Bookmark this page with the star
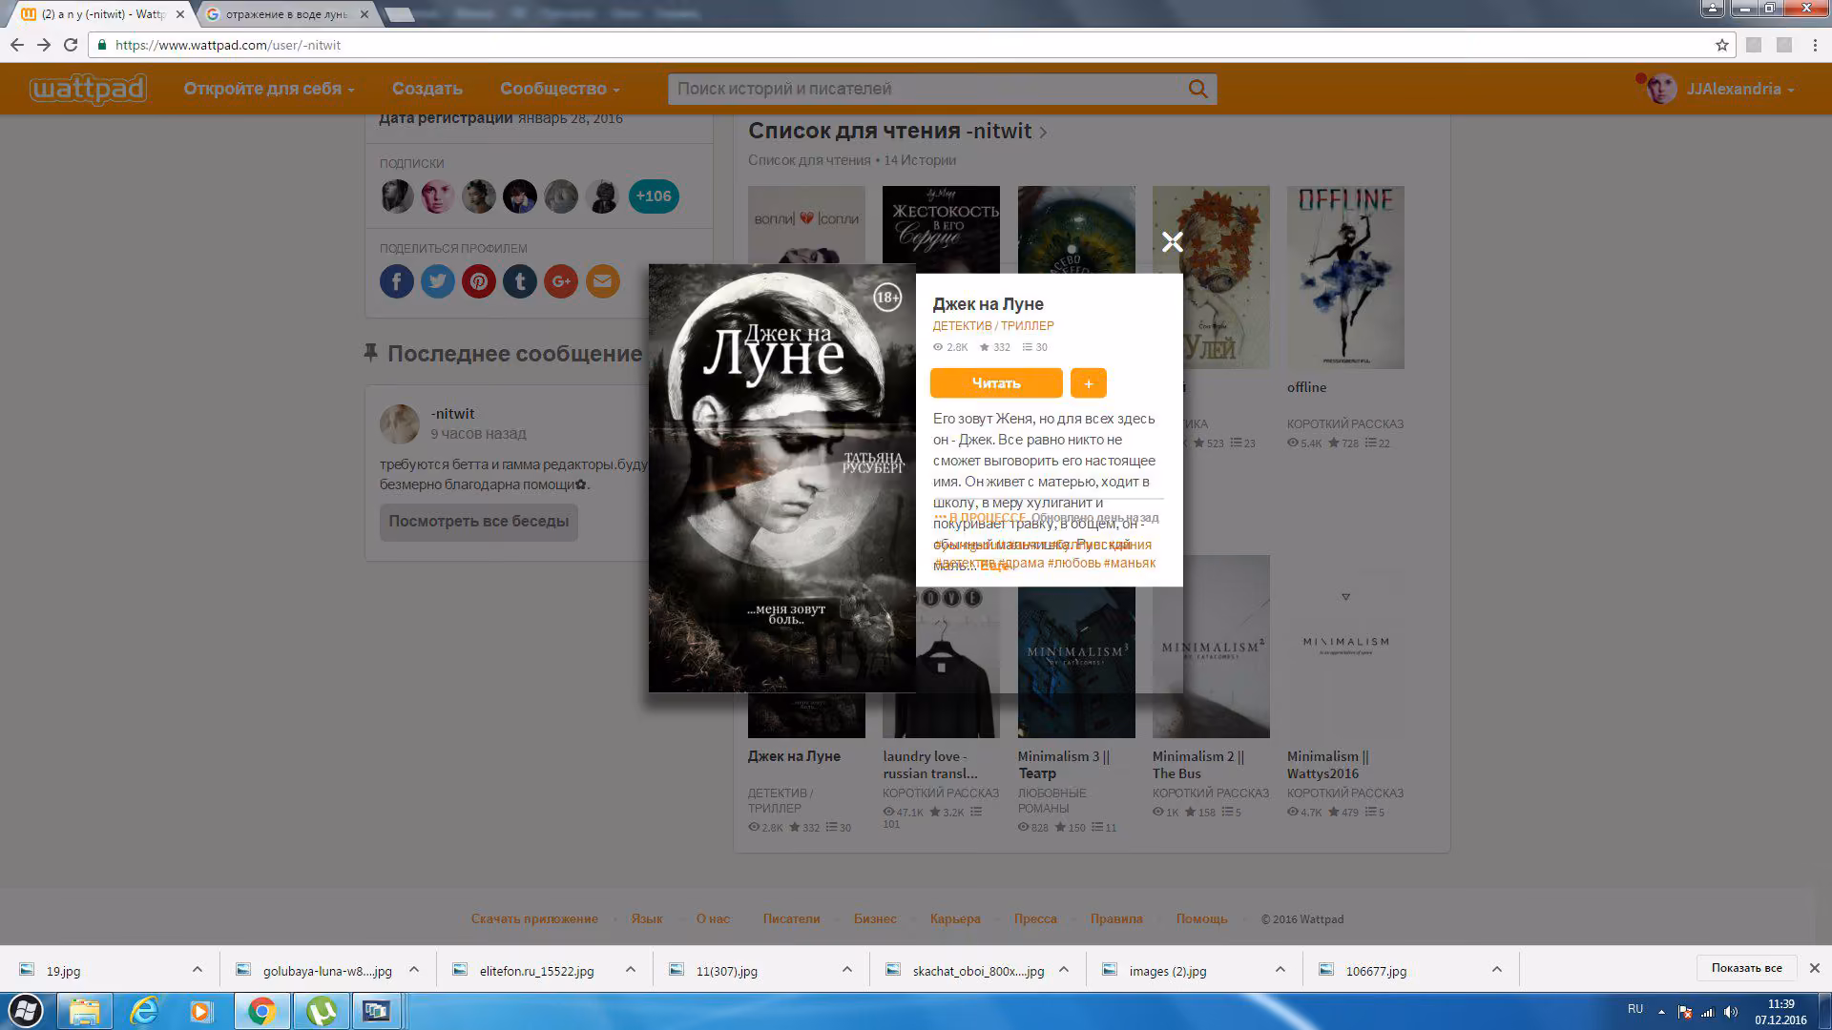This screenshot has width=1832, height=1030. [x=1721, y=45]
